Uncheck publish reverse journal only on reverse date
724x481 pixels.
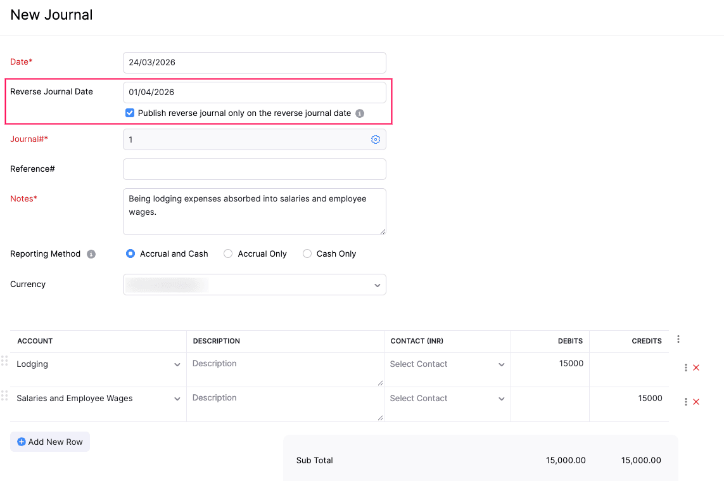[x=129, y=112]
